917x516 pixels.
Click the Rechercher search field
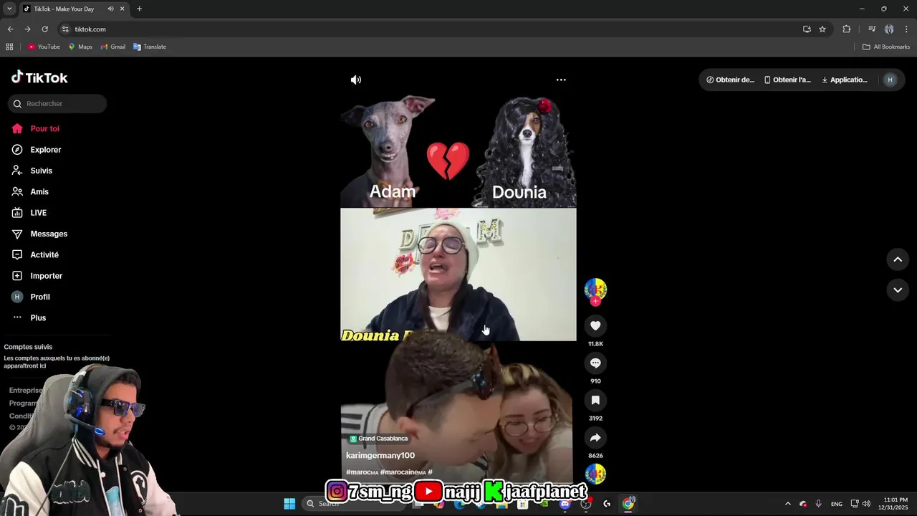tap(57, 104)
